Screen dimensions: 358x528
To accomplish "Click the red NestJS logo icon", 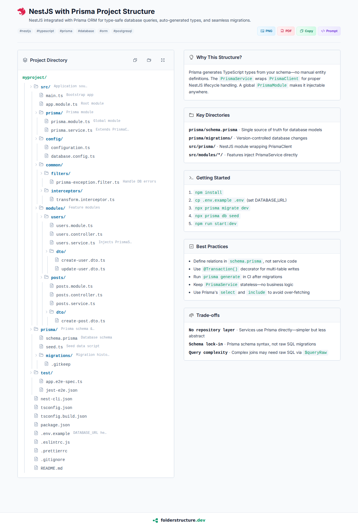I will pos(21,12).
